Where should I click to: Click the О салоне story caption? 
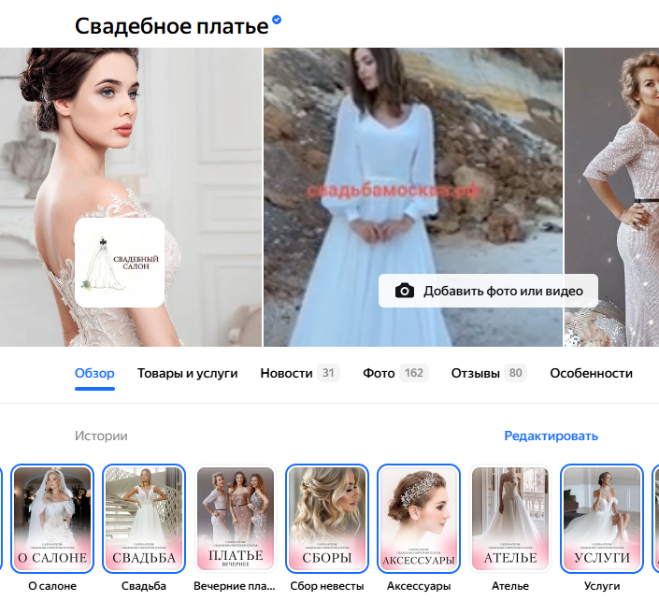52,586
